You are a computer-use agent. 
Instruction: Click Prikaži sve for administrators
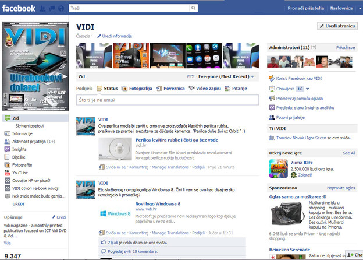tap(346, 48)
